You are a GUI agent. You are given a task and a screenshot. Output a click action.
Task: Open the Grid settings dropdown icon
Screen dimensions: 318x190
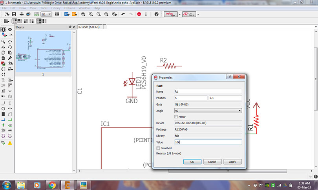(x=7, y=21)
